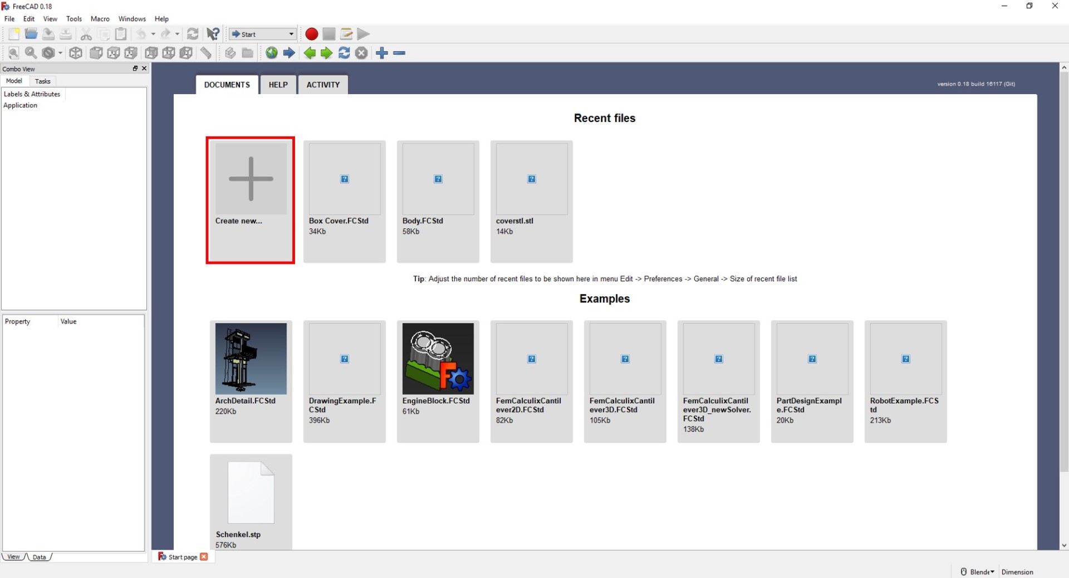
Task: Expand the draw style dropdown arrow
Action: [x=60, y=53]
